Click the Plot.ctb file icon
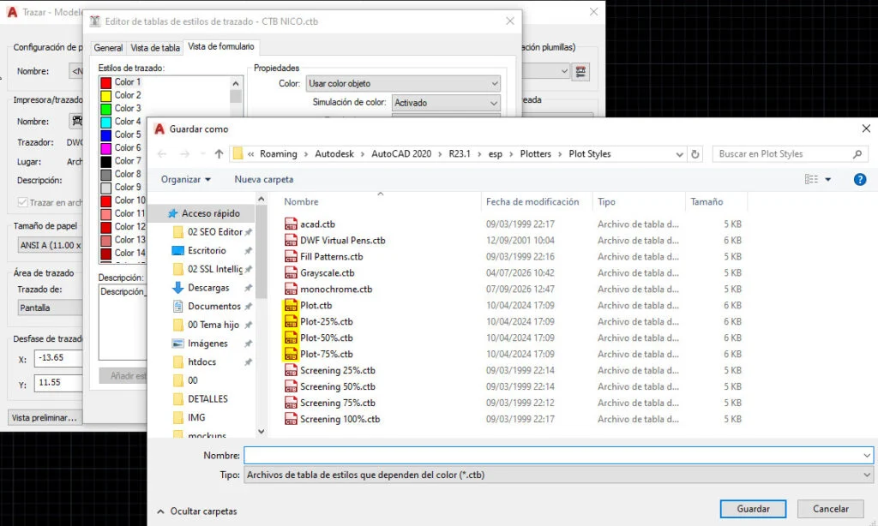 click(x=291, y=305)
